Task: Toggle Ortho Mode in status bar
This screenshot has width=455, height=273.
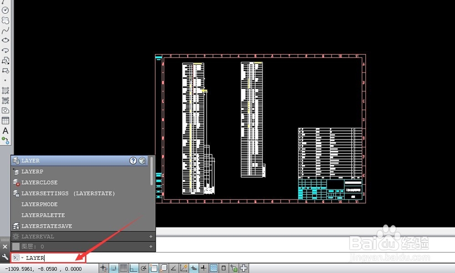Action: click(133, 268)
